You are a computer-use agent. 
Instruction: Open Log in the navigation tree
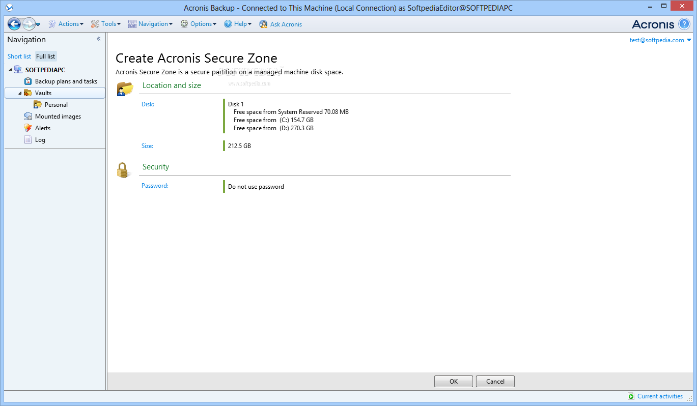40,140
